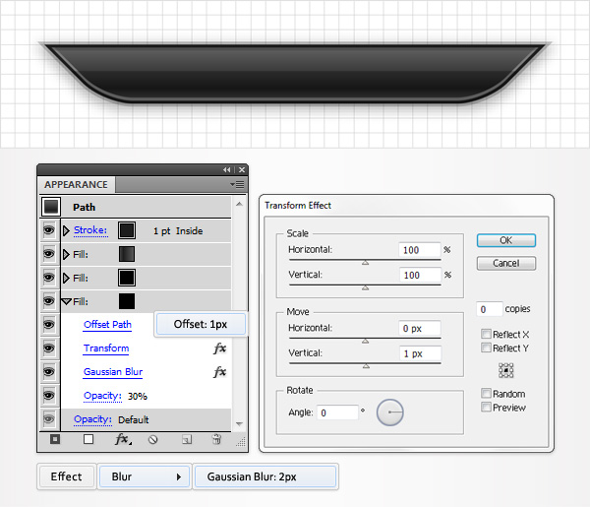Hide the Transform effect

click(x=49, y=349)
